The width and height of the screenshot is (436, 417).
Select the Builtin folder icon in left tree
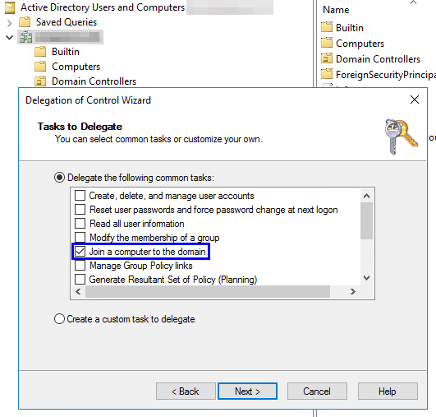(40, 52)
